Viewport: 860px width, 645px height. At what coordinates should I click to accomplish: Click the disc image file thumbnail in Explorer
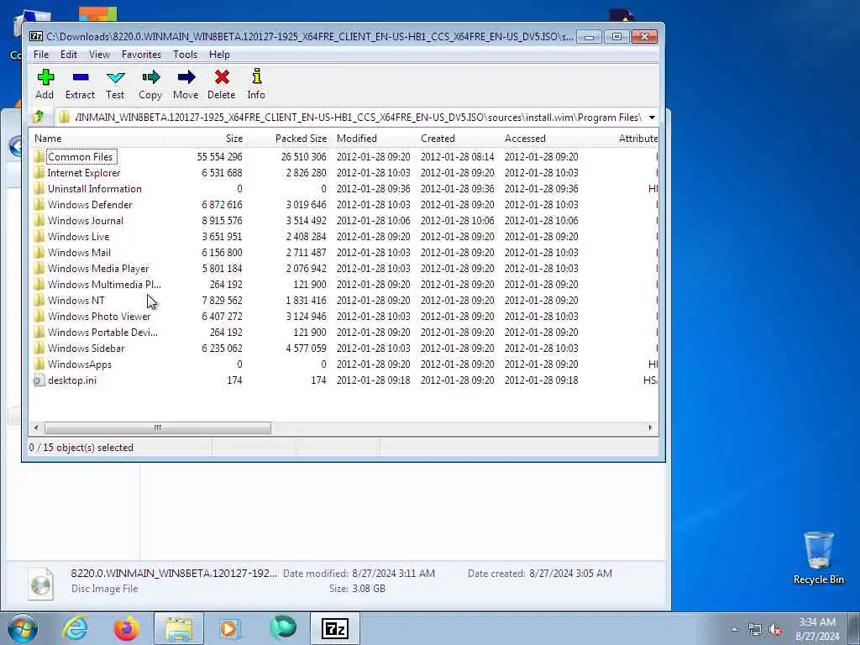[41, 585]
